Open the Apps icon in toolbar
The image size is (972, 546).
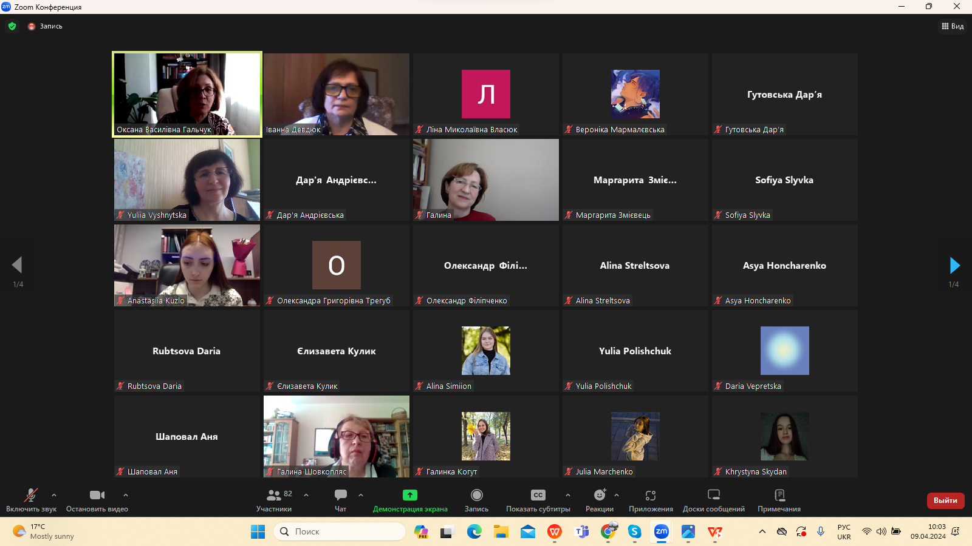651,495
